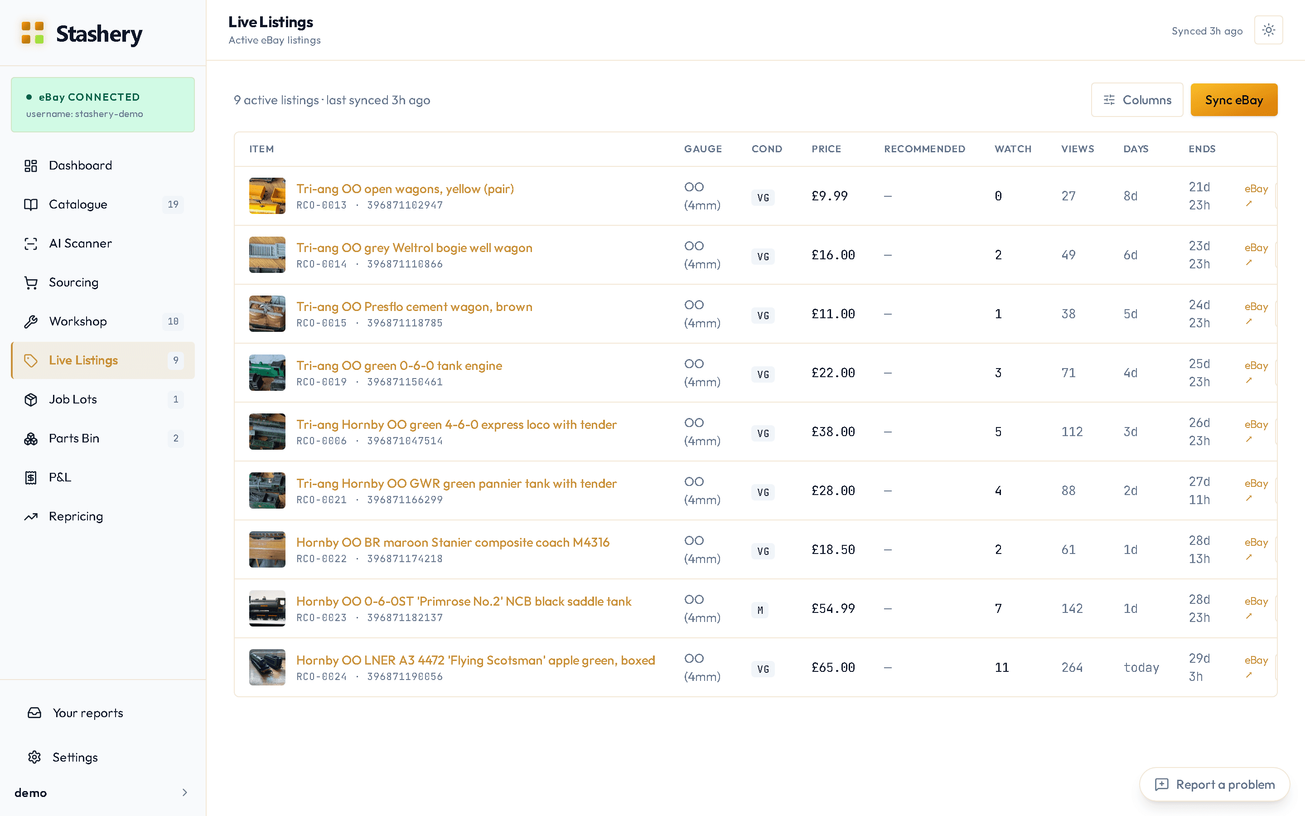
Task: Open the Primrose No.2 saddle tank listing
Action: [464, 601]
